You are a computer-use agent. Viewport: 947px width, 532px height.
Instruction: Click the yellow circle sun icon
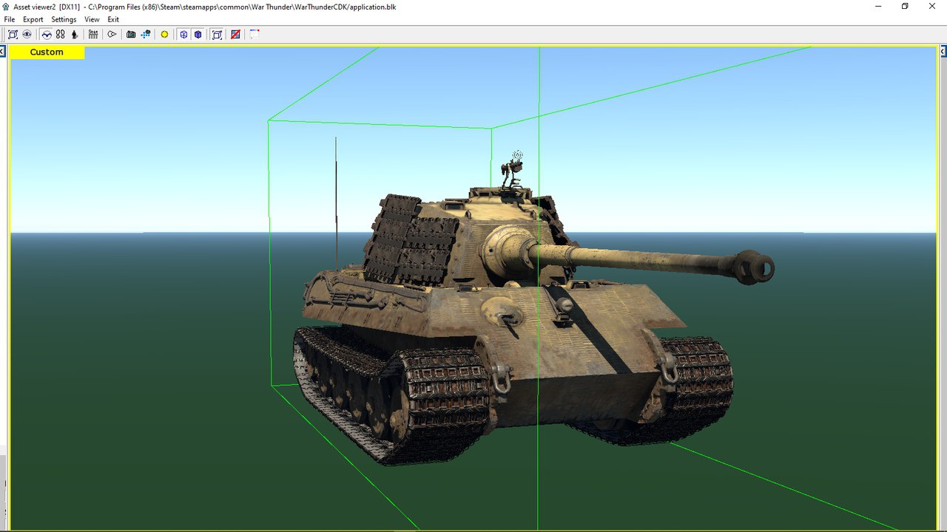(164, 35)
